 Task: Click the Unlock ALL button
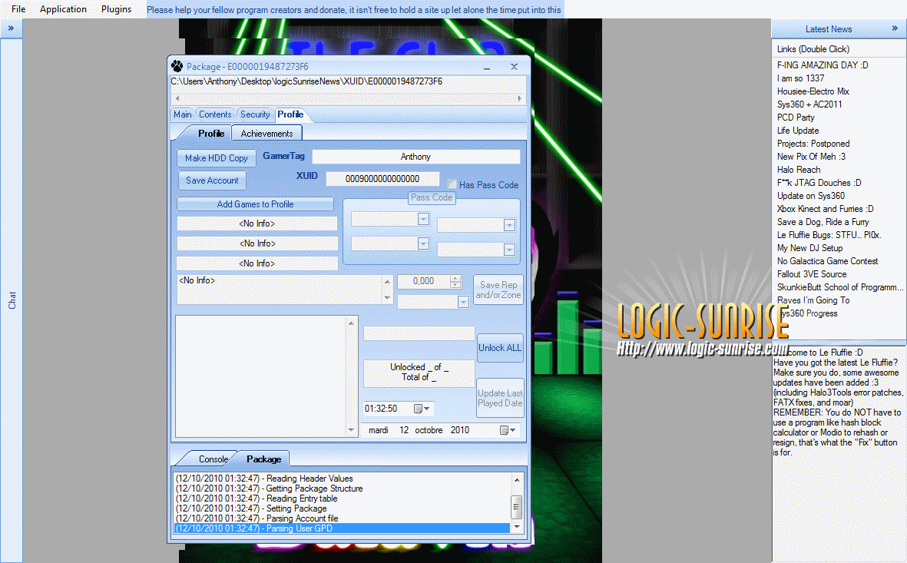click(500, 348)
